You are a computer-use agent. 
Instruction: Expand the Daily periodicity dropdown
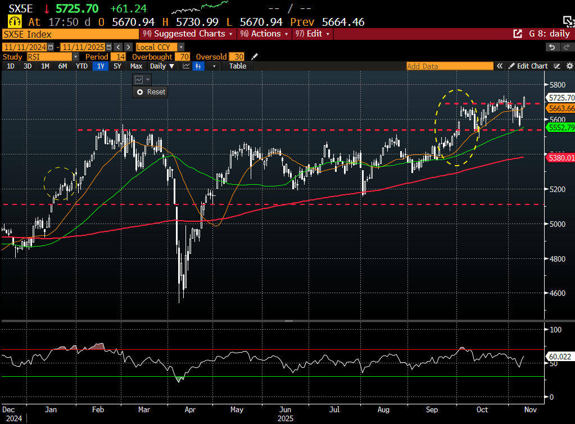tap(162, 66)
